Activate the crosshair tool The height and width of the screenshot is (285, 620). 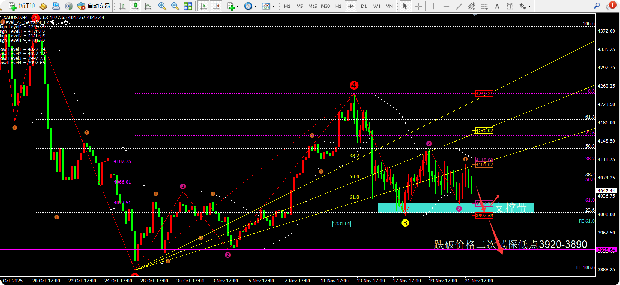[418, 6]
